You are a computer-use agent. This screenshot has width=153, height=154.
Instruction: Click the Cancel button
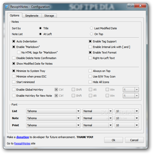click(134, 140)
